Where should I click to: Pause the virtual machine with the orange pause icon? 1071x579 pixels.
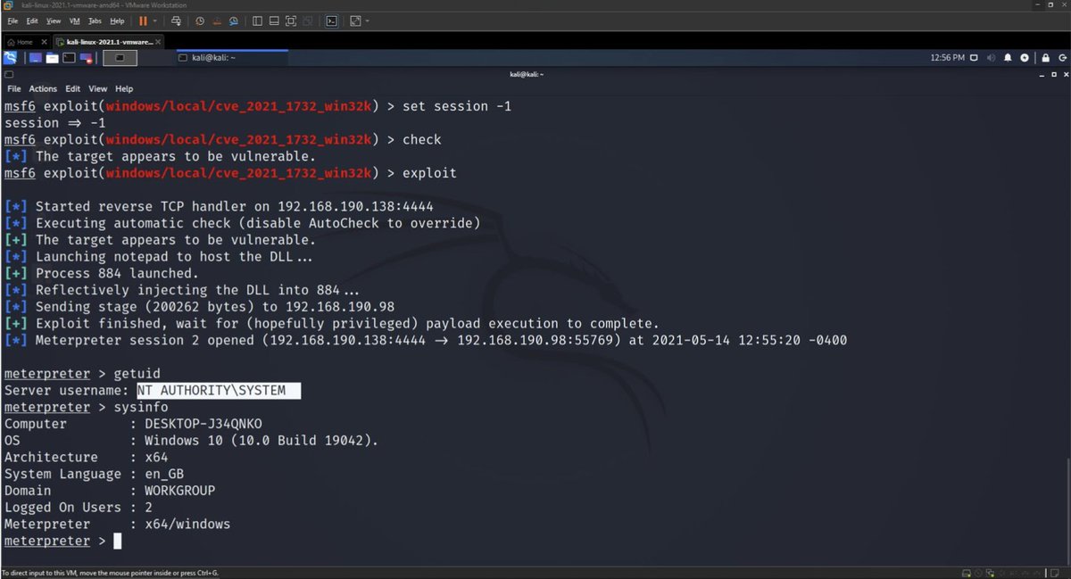point(143,21)
